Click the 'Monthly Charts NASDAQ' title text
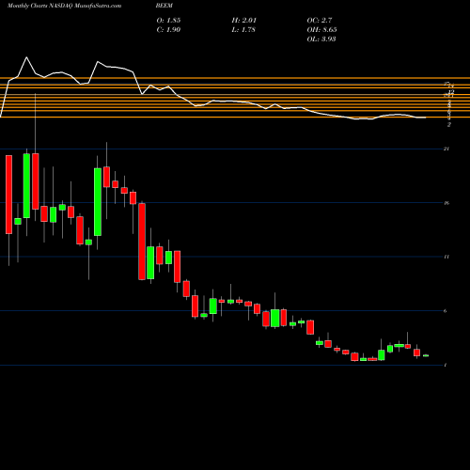This screenshot has width=470, height=470. (39, 6)
